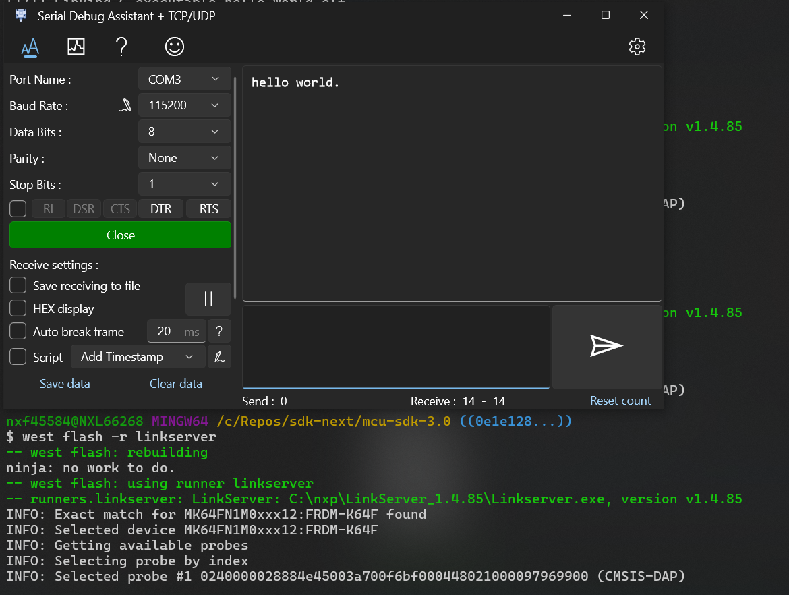Click 'INFO: Selecting probe by index' terminal line
This screenshot has width=789, height=595.
pos(127,561)
